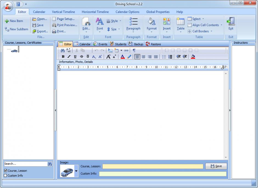Click the bulleted list icon

[164, 57]
